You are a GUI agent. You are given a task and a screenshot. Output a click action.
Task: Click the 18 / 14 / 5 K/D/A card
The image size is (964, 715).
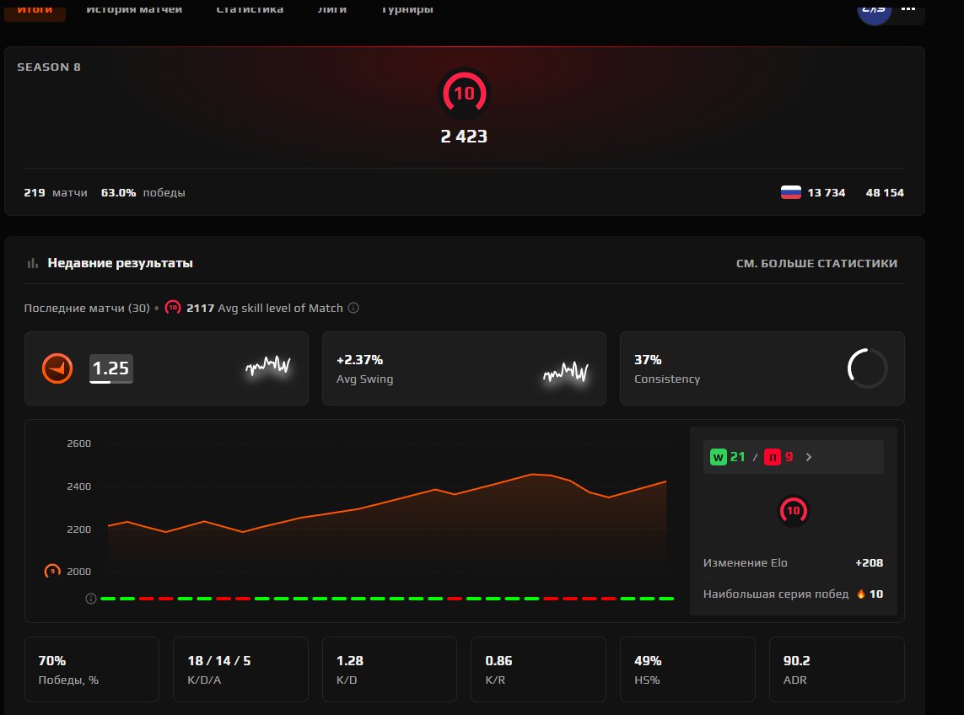(240, 669)
